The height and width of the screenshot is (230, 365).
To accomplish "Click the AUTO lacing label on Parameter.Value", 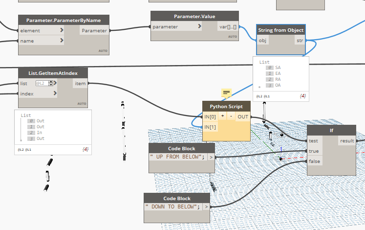I will 233,37.
